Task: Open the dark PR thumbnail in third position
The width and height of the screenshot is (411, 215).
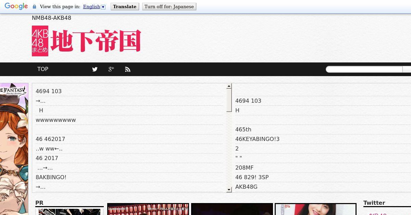Action: [232, 209]
